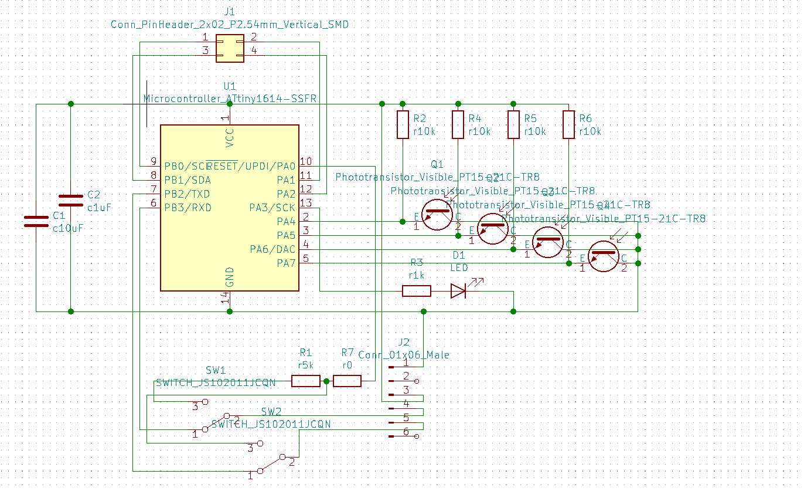Click pin 6 of connector J2

click(x=404, y=436)
